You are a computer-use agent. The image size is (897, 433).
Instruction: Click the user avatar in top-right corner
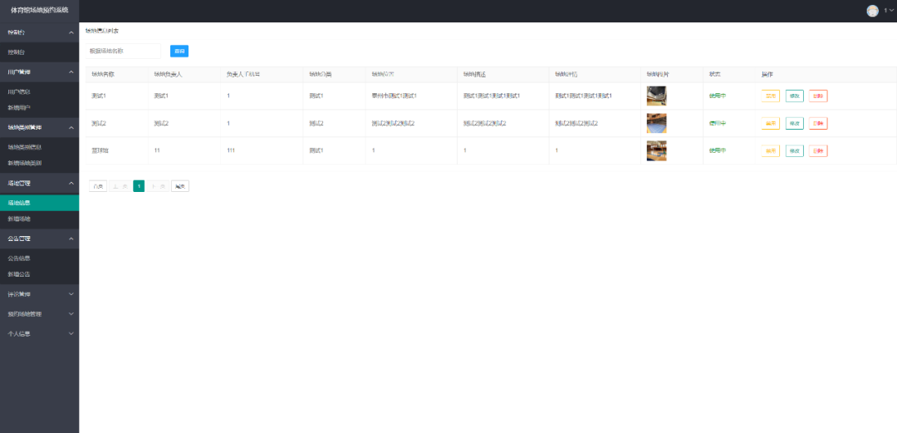coord(872,11)
